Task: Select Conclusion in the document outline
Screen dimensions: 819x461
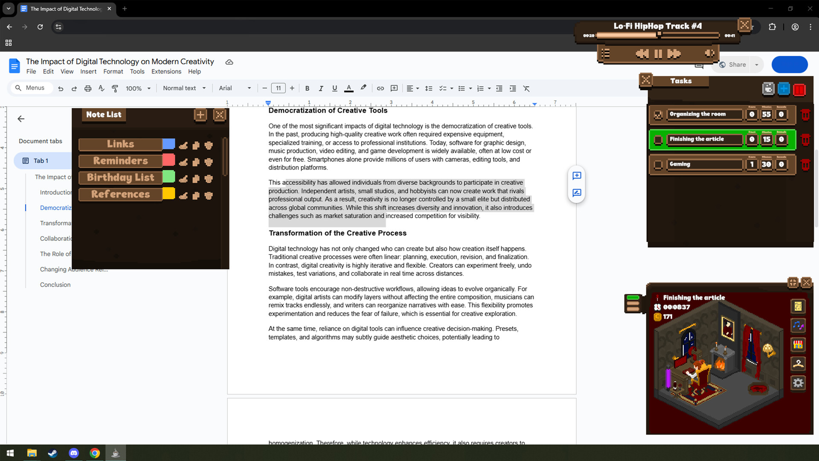Action: click(x=55, y=284)
